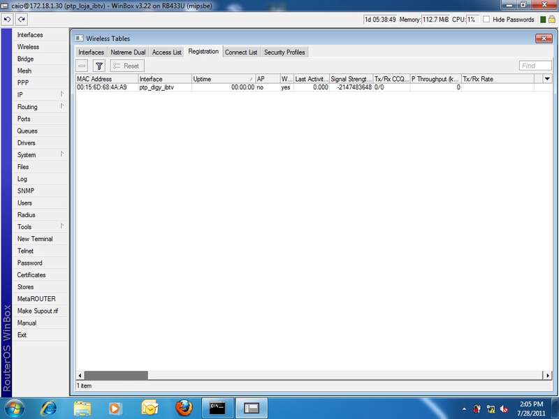Click the Find search field
The height and width of the screenshot is (419, 559).
click(x=535, y=66)
